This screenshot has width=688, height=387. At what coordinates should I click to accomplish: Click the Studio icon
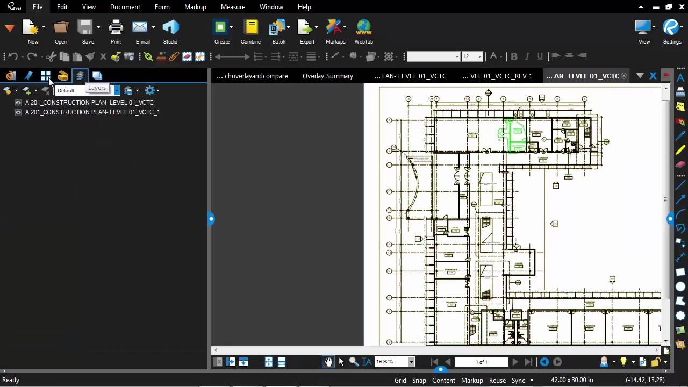pos(170,28)
